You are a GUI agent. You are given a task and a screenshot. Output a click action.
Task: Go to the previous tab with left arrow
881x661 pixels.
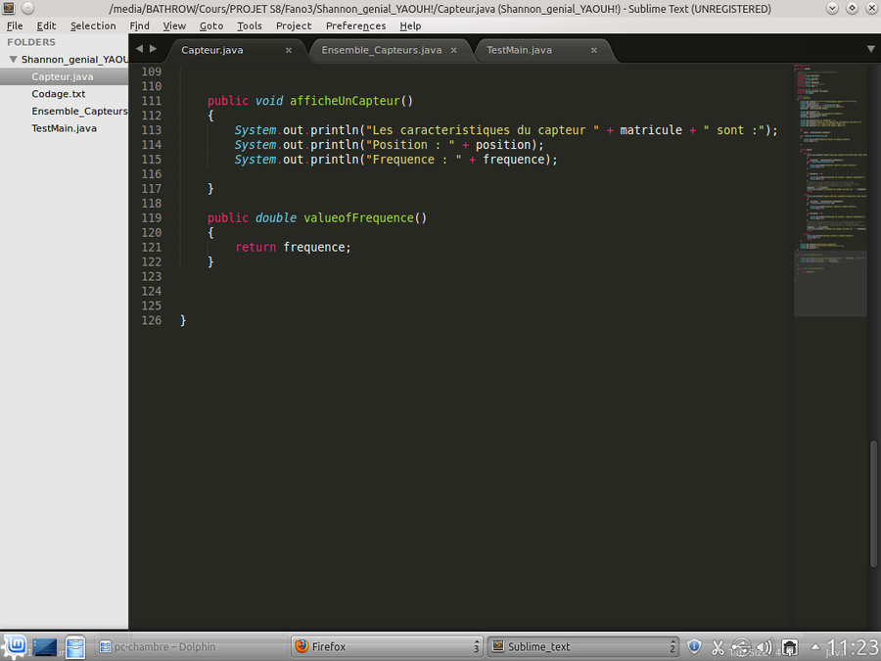click(x=139, y=48)
